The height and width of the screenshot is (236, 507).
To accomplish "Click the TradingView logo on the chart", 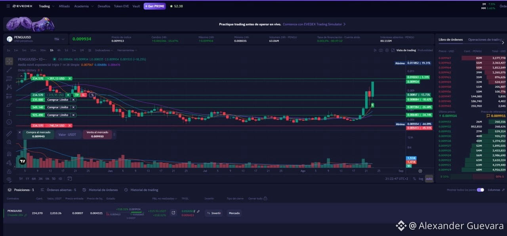I will (23, 161).
